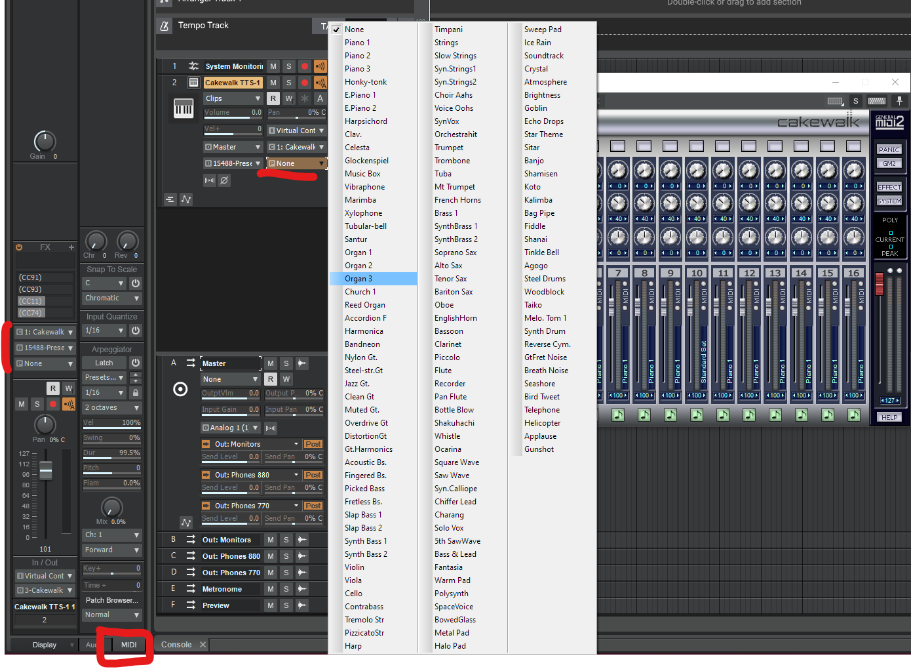Click arpeggiator lock icon
Viewport: 911px width, 669px height.
[x=136, y=392]
